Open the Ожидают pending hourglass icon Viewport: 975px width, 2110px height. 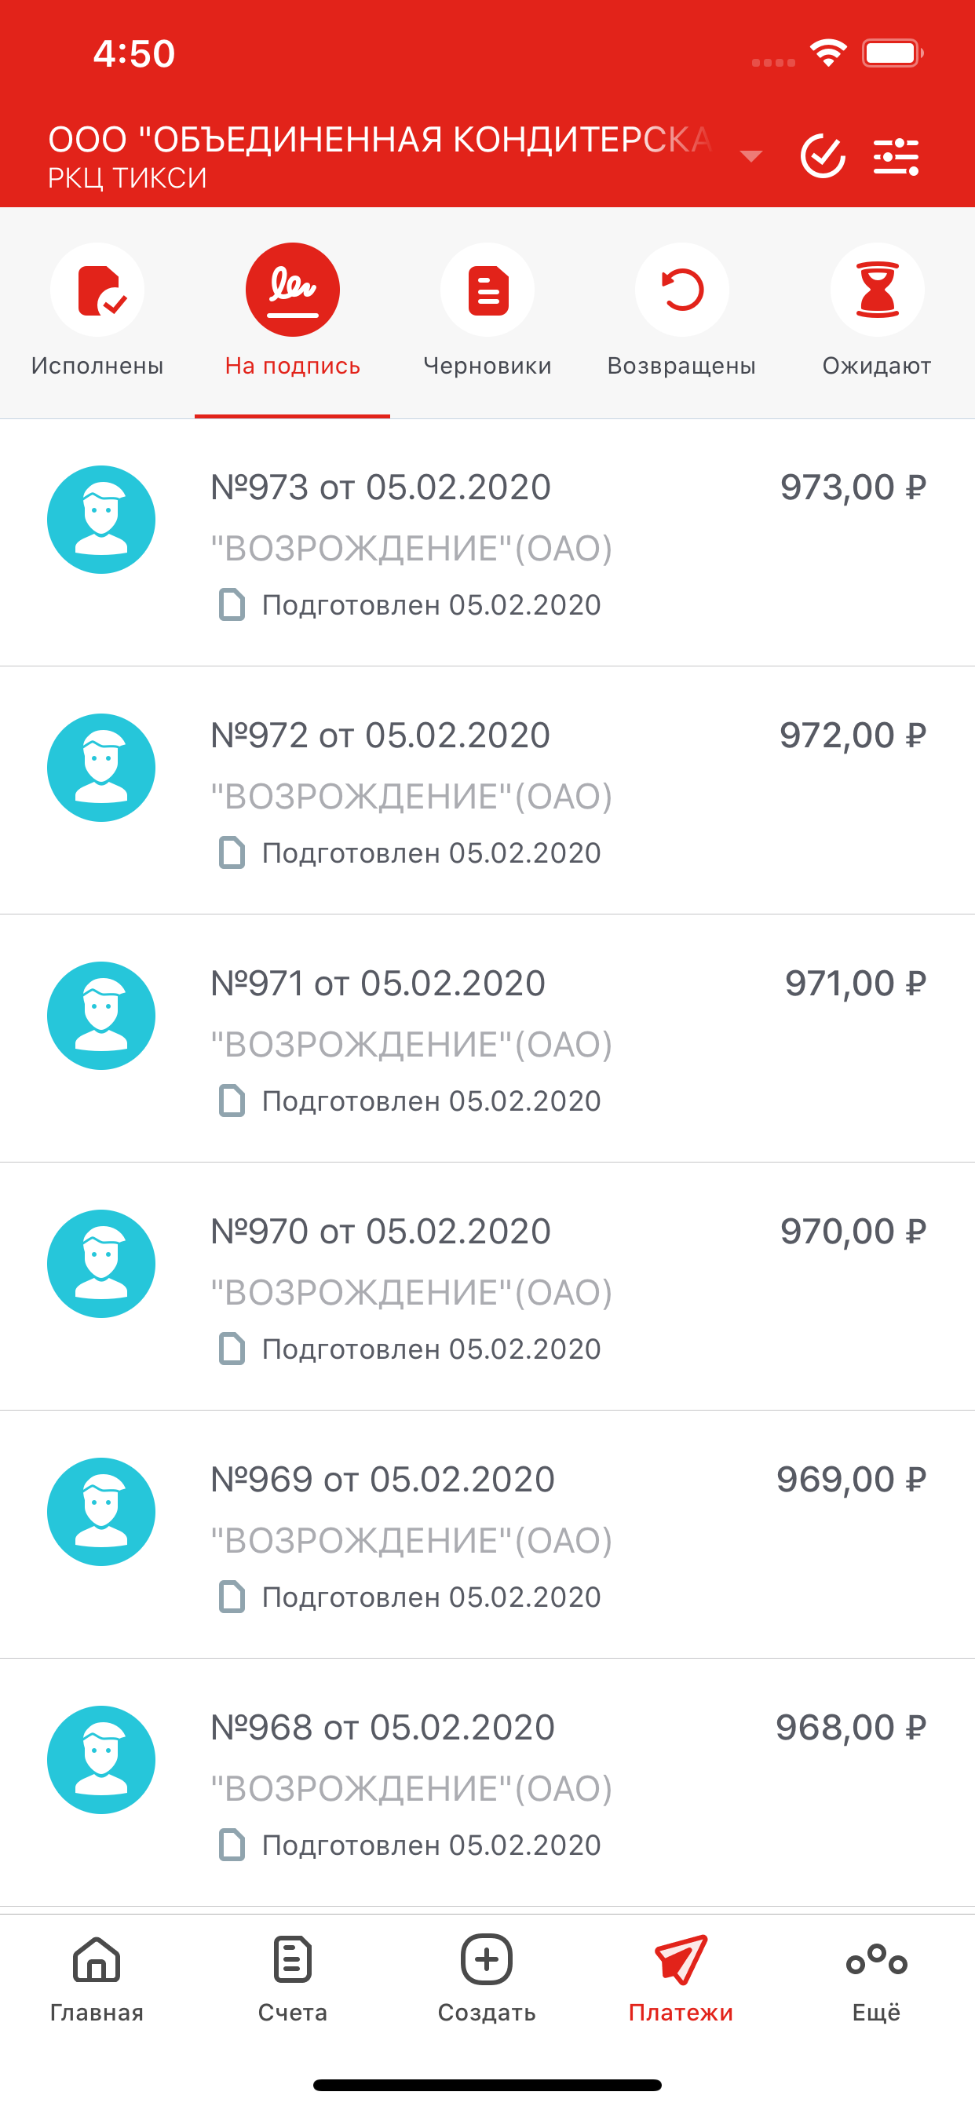[x=878, y=290]
